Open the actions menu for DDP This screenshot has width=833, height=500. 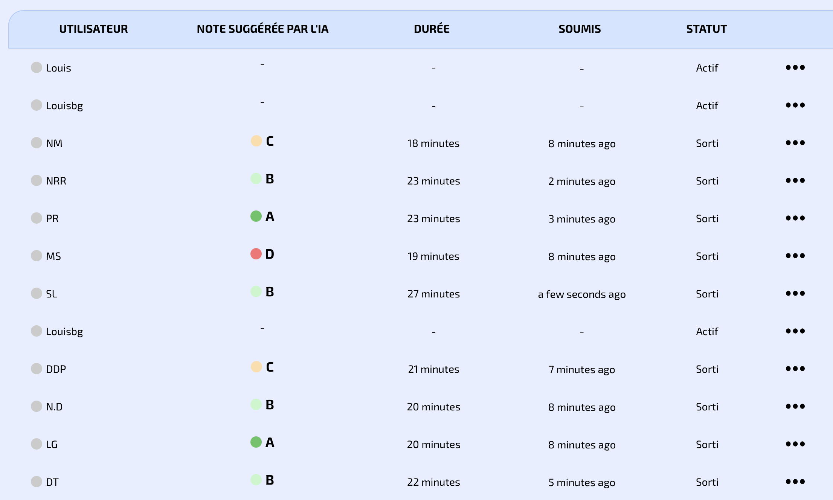795,369
